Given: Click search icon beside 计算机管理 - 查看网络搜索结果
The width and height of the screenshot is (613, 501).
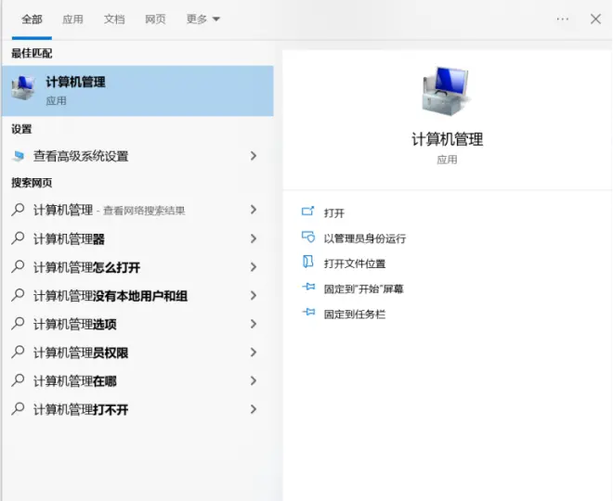Looking at the screenshot, I should pos(18,210).
